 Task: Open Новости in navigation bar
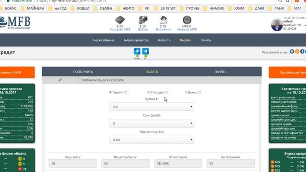click(164, 40)
